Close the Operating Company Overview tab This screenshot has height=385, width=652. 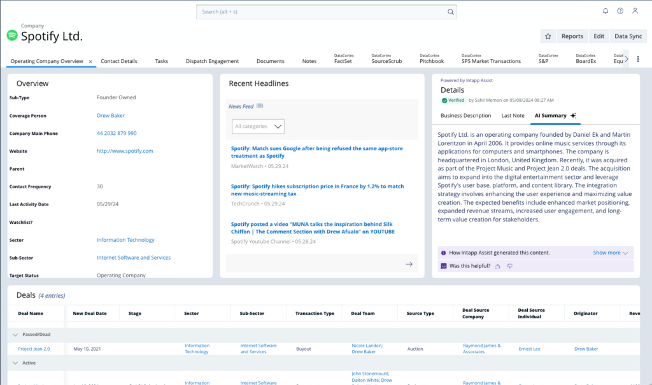coord(90,62)
